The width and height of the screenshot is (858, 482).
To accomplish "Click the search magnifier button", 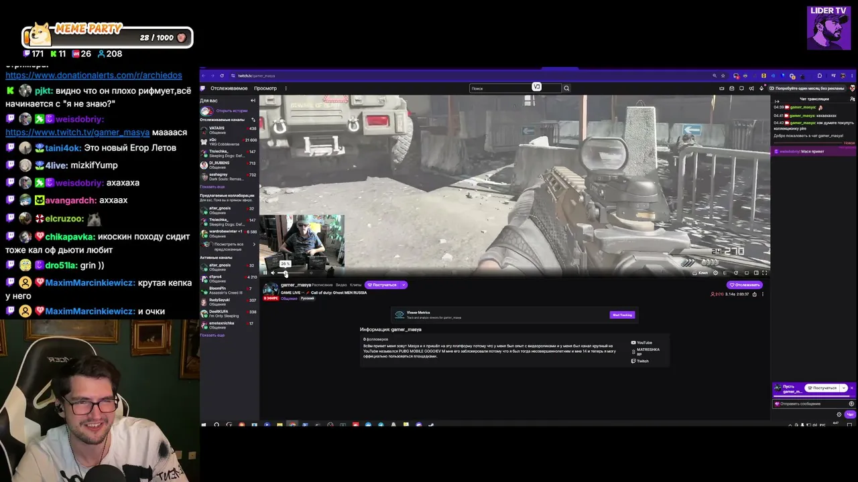I will coord(566,88).
